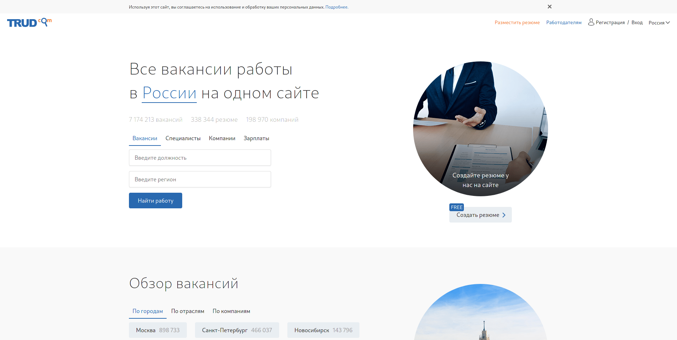This screenshot has height=340, width=677.
Task: Open the Подробнее link in notice
Action: [x=336, y=7]
